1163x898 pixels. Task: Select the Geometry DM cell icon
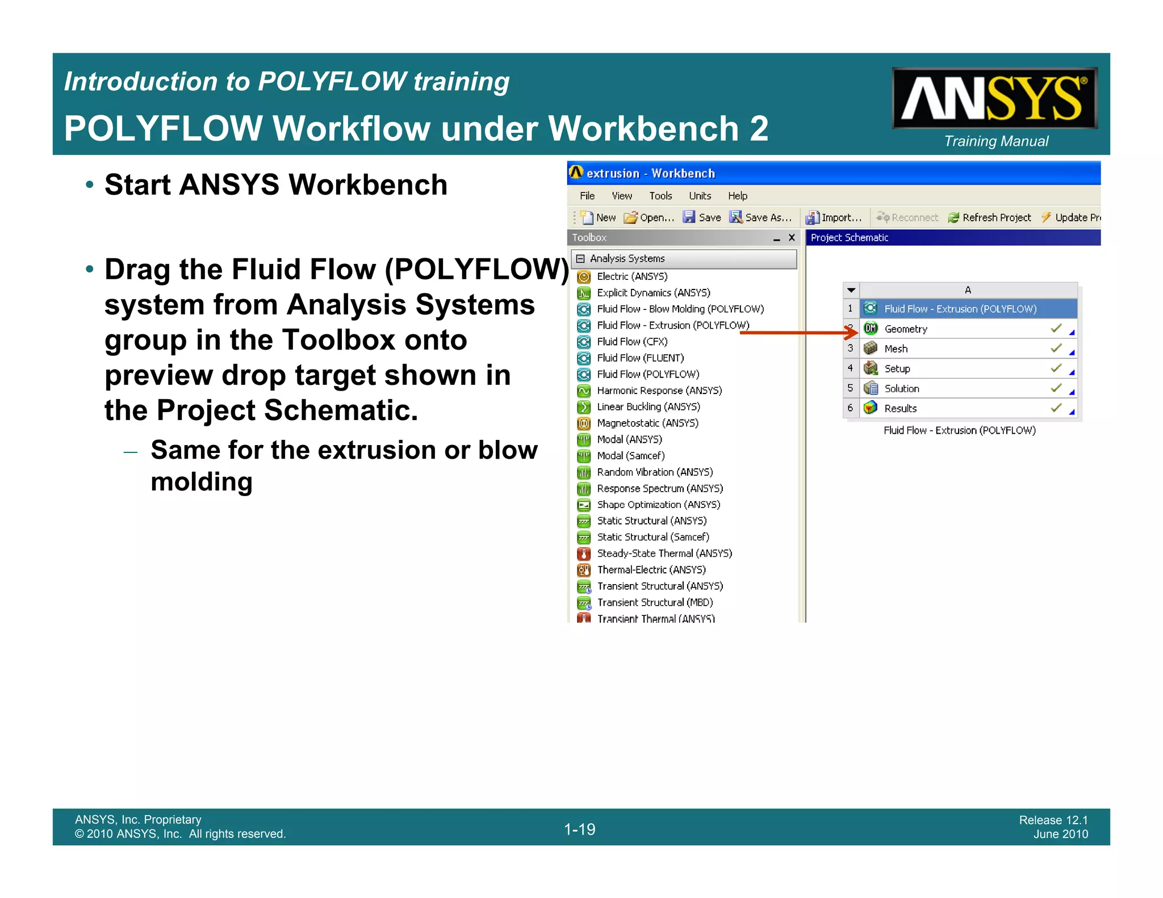pos(871,329)
